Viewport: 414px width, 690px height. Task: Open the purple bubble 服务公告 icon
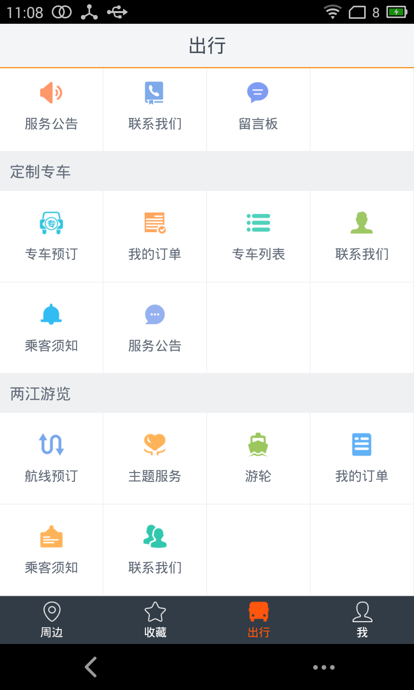(x=155, y=314)
